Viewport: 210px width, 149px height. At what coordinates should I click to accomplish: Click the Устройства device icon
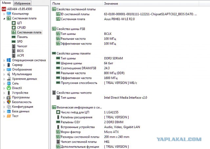pyautogui.click(x=9, y=93)
